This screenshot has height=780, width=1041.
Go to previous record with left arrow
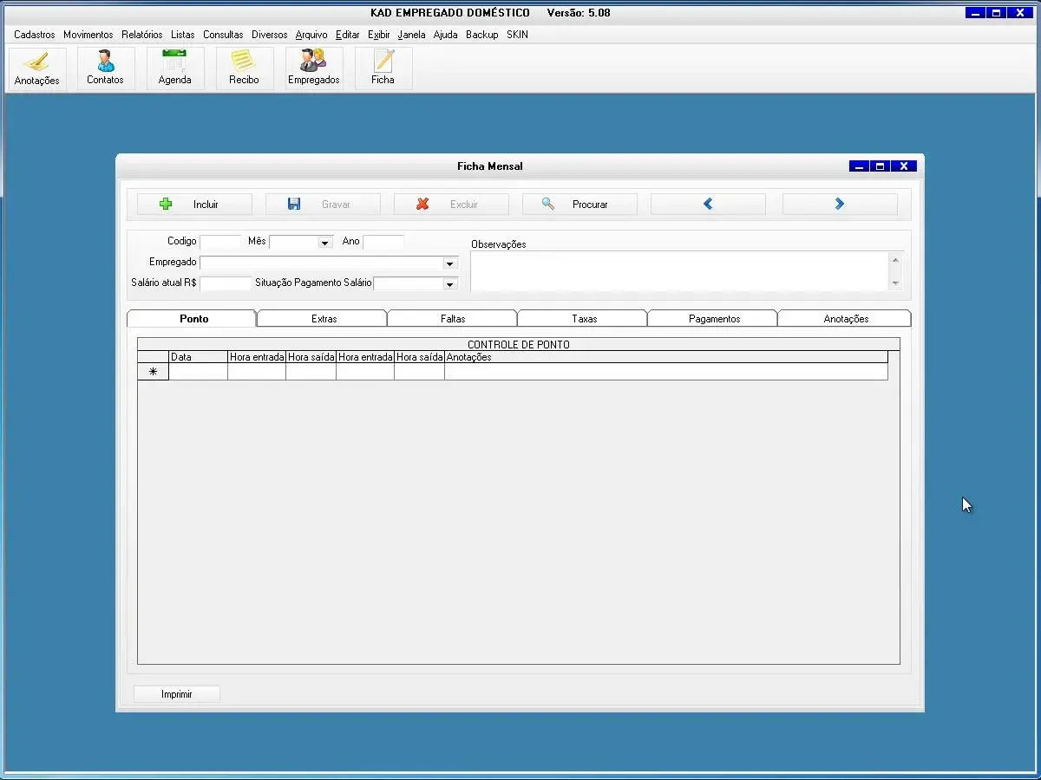click(x=708, y=205)
